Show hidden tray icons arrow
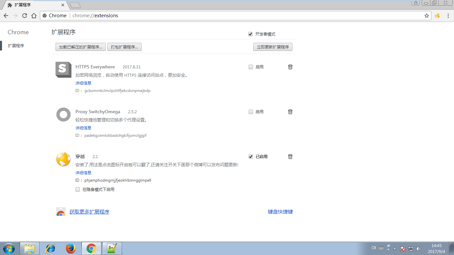The width and height of the screenshot is (454, 255). (395, 249)
